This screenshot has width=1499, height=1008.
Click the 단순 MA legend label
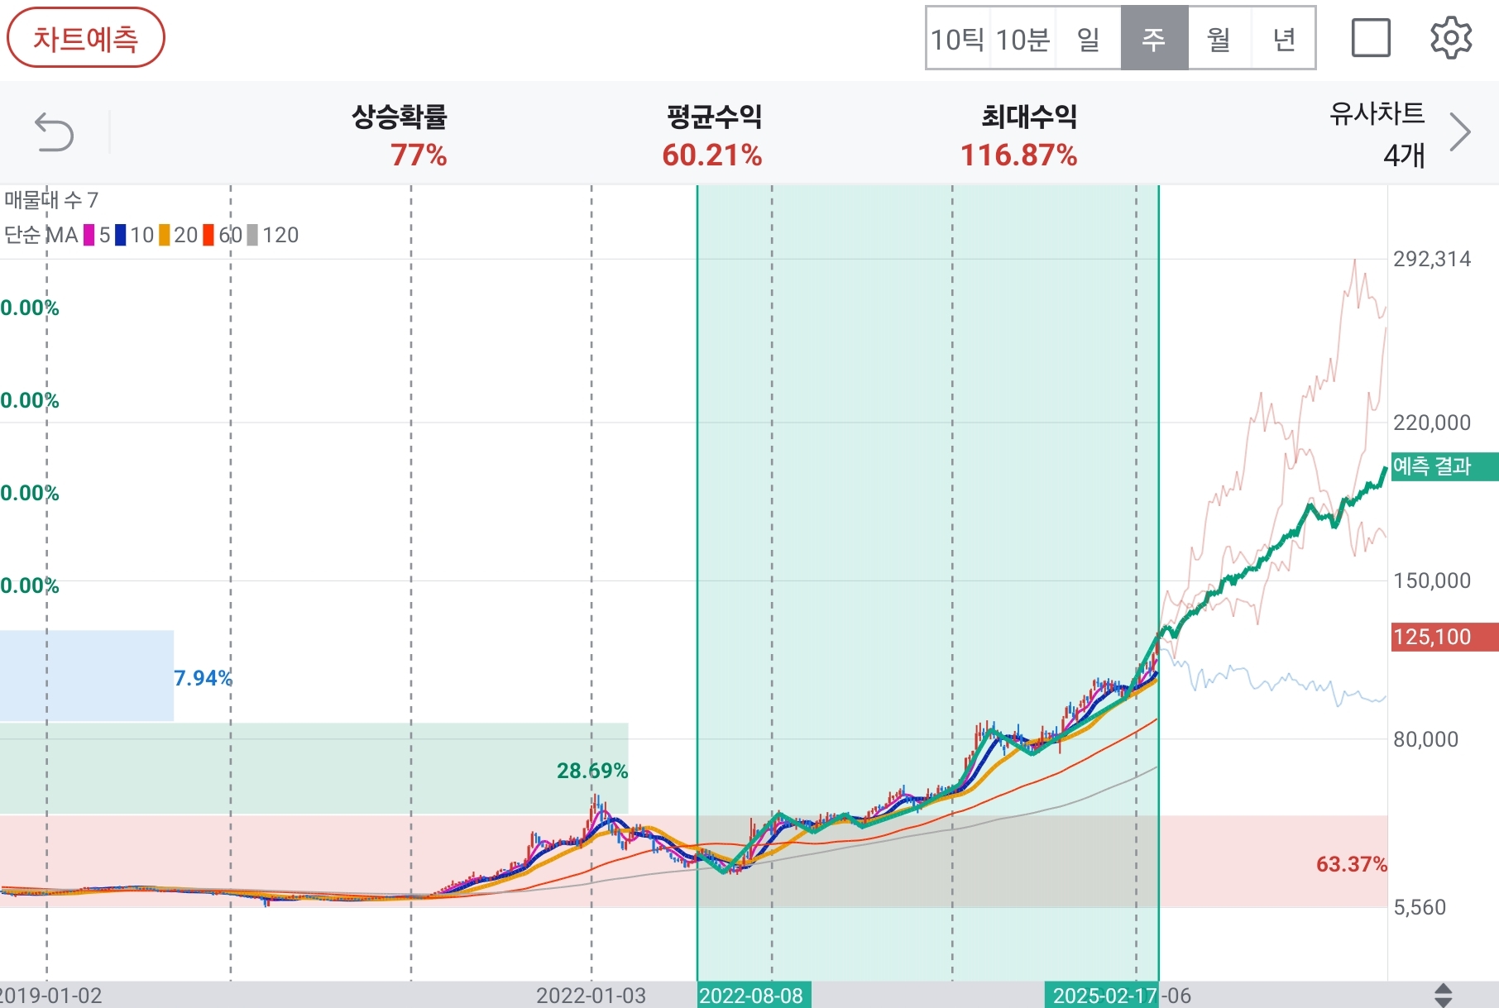click(x=41, y=236)
